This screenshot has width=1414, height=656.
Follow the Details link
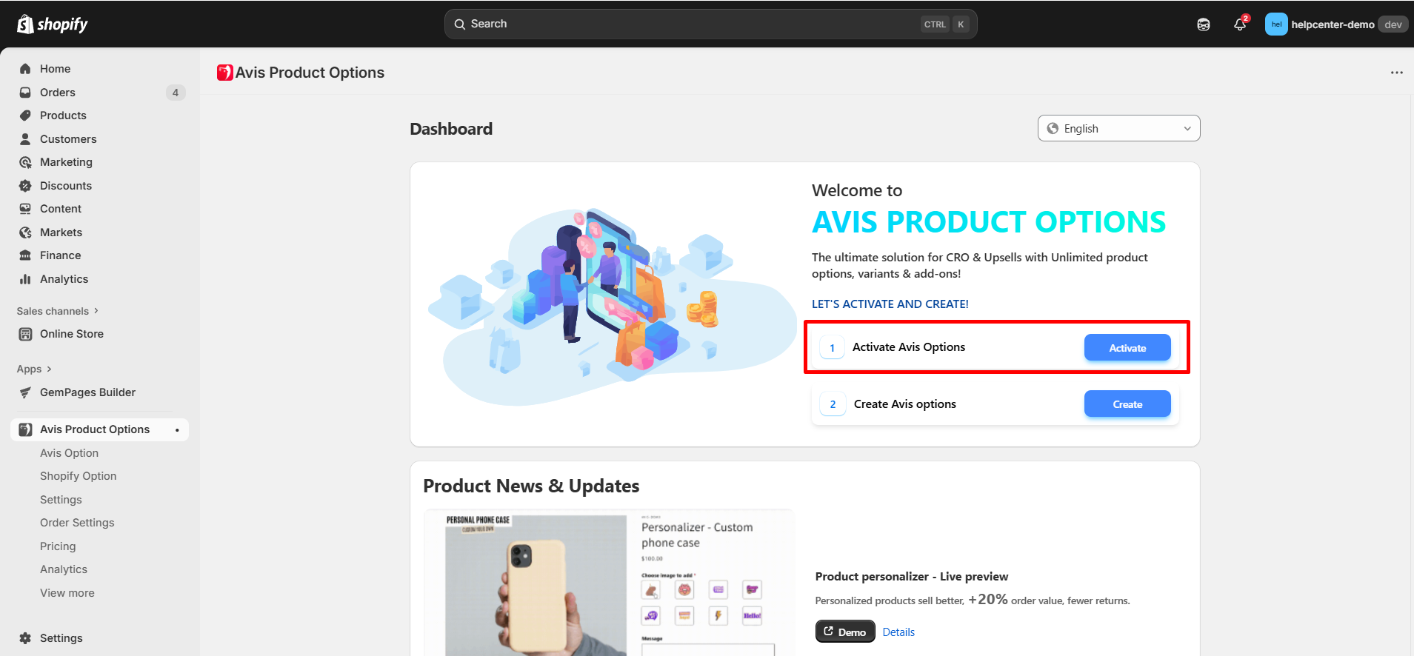[x=898, y=632]
